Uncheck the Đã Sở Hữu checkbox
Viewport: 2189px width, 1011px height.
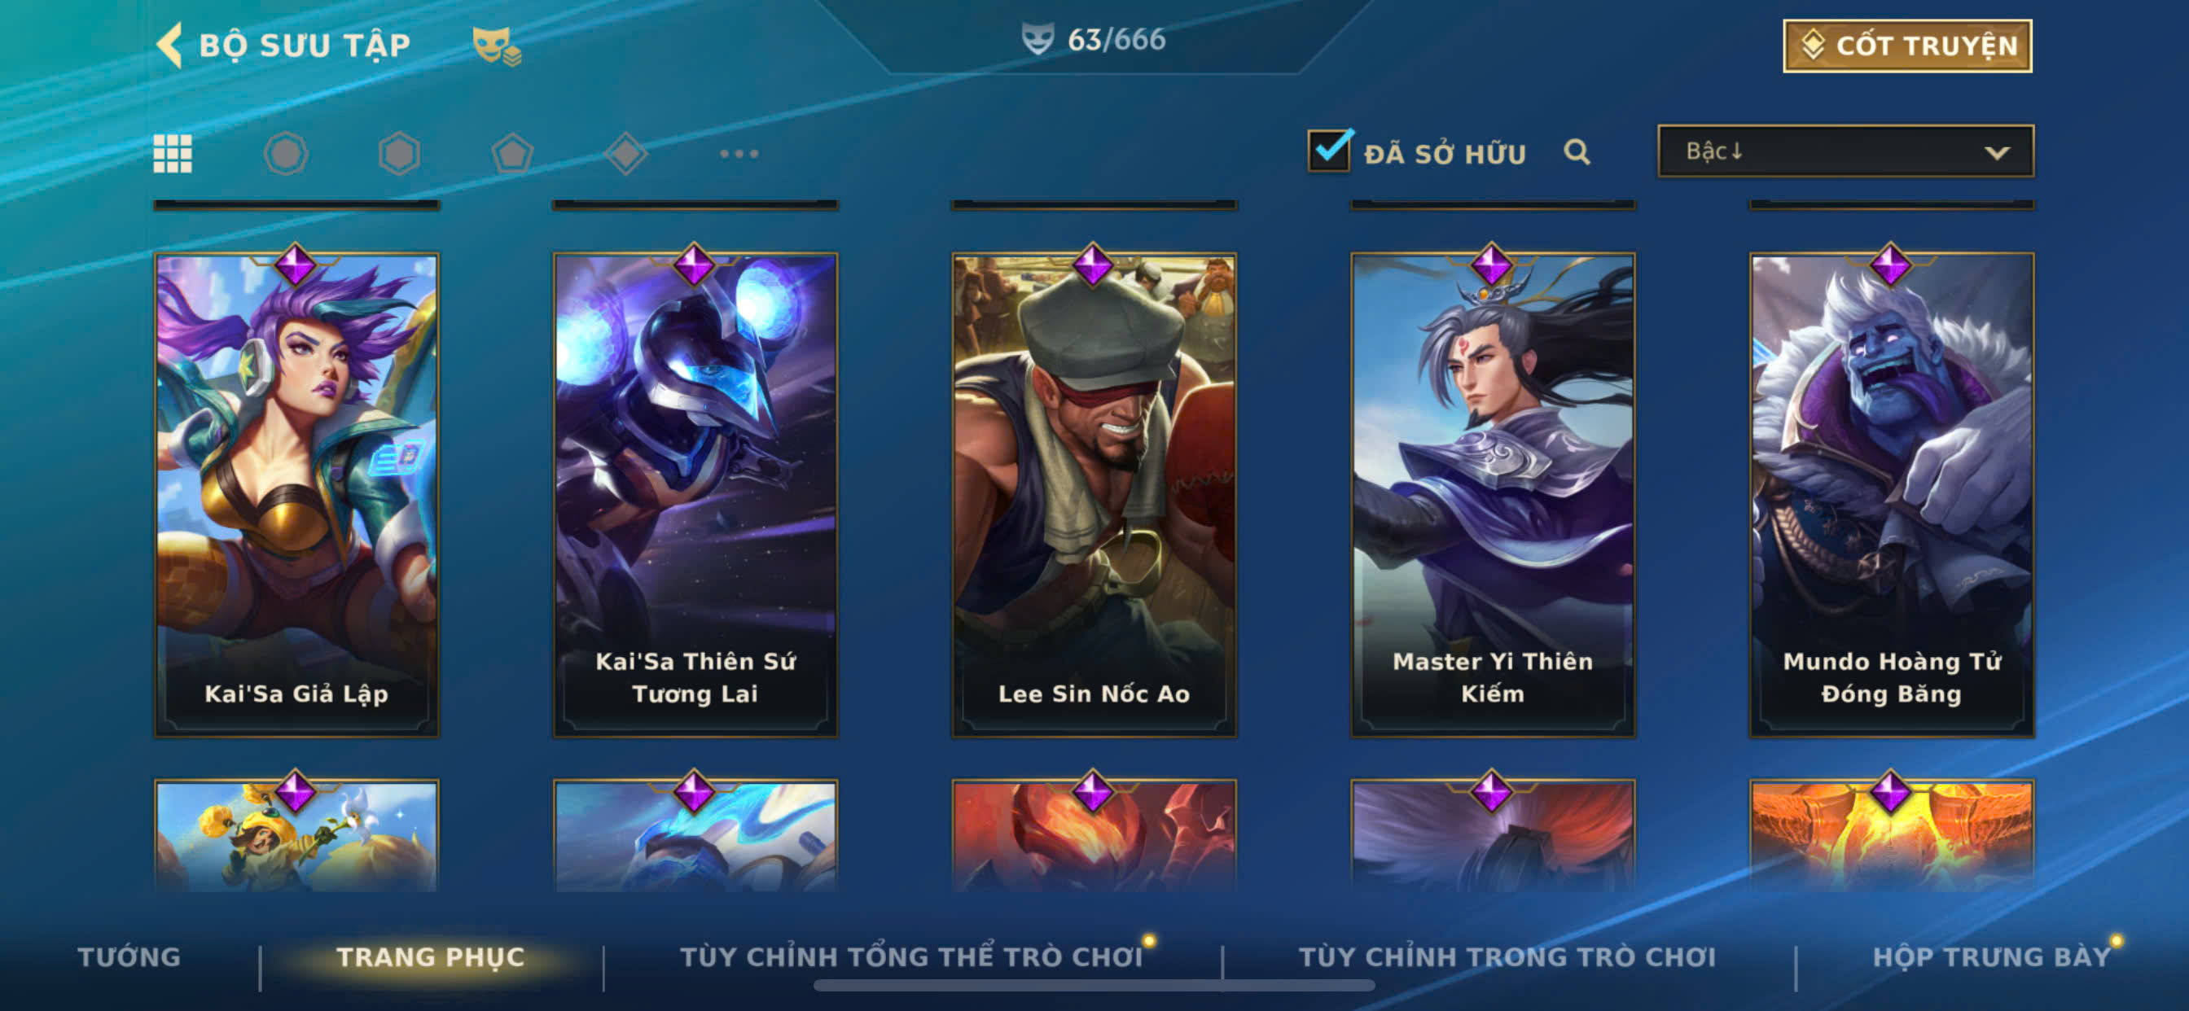click(x=1329, y=151)
